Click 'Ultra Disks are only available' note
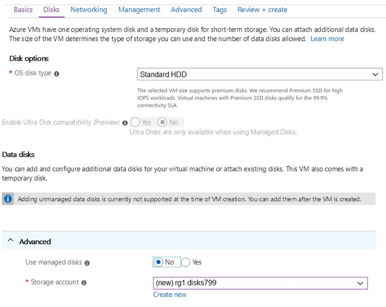This screenshot has width=386, height=307. (x=213, y=132)
